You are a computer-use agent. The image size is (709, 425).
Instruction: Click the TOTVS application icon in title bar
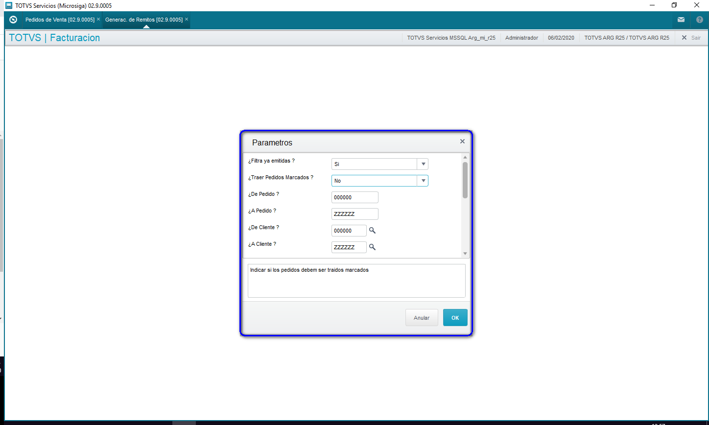tap(9, 5)
